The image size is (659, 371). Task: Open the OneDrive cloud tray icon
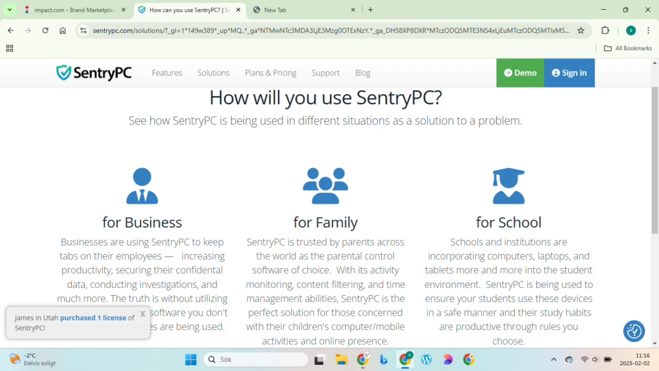point(569,359)
